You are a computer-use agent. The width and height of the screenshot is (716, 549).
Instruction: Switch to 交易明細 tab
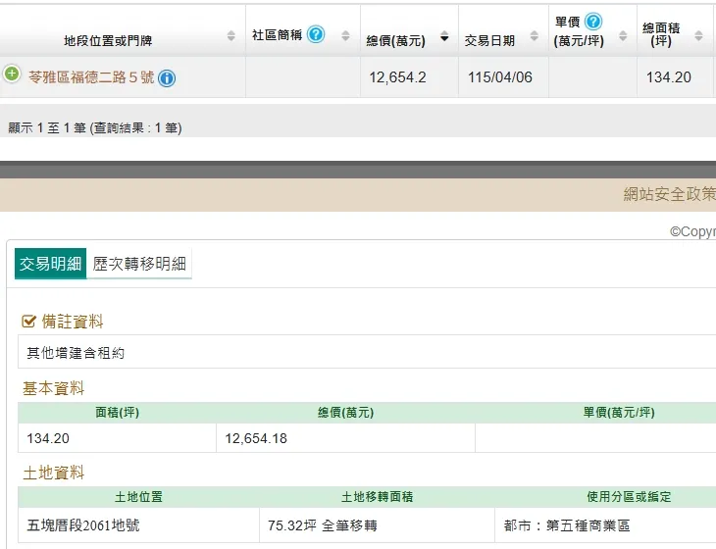click(50, 264)
